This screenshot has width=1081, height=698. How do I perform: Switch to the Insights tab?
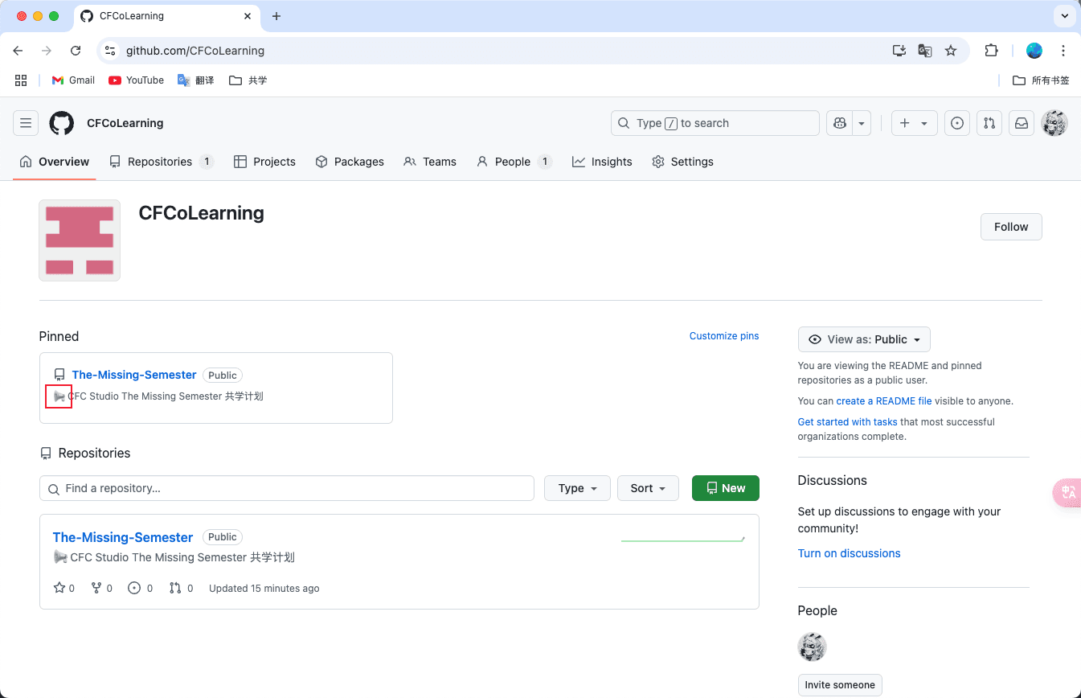(602, 162)
